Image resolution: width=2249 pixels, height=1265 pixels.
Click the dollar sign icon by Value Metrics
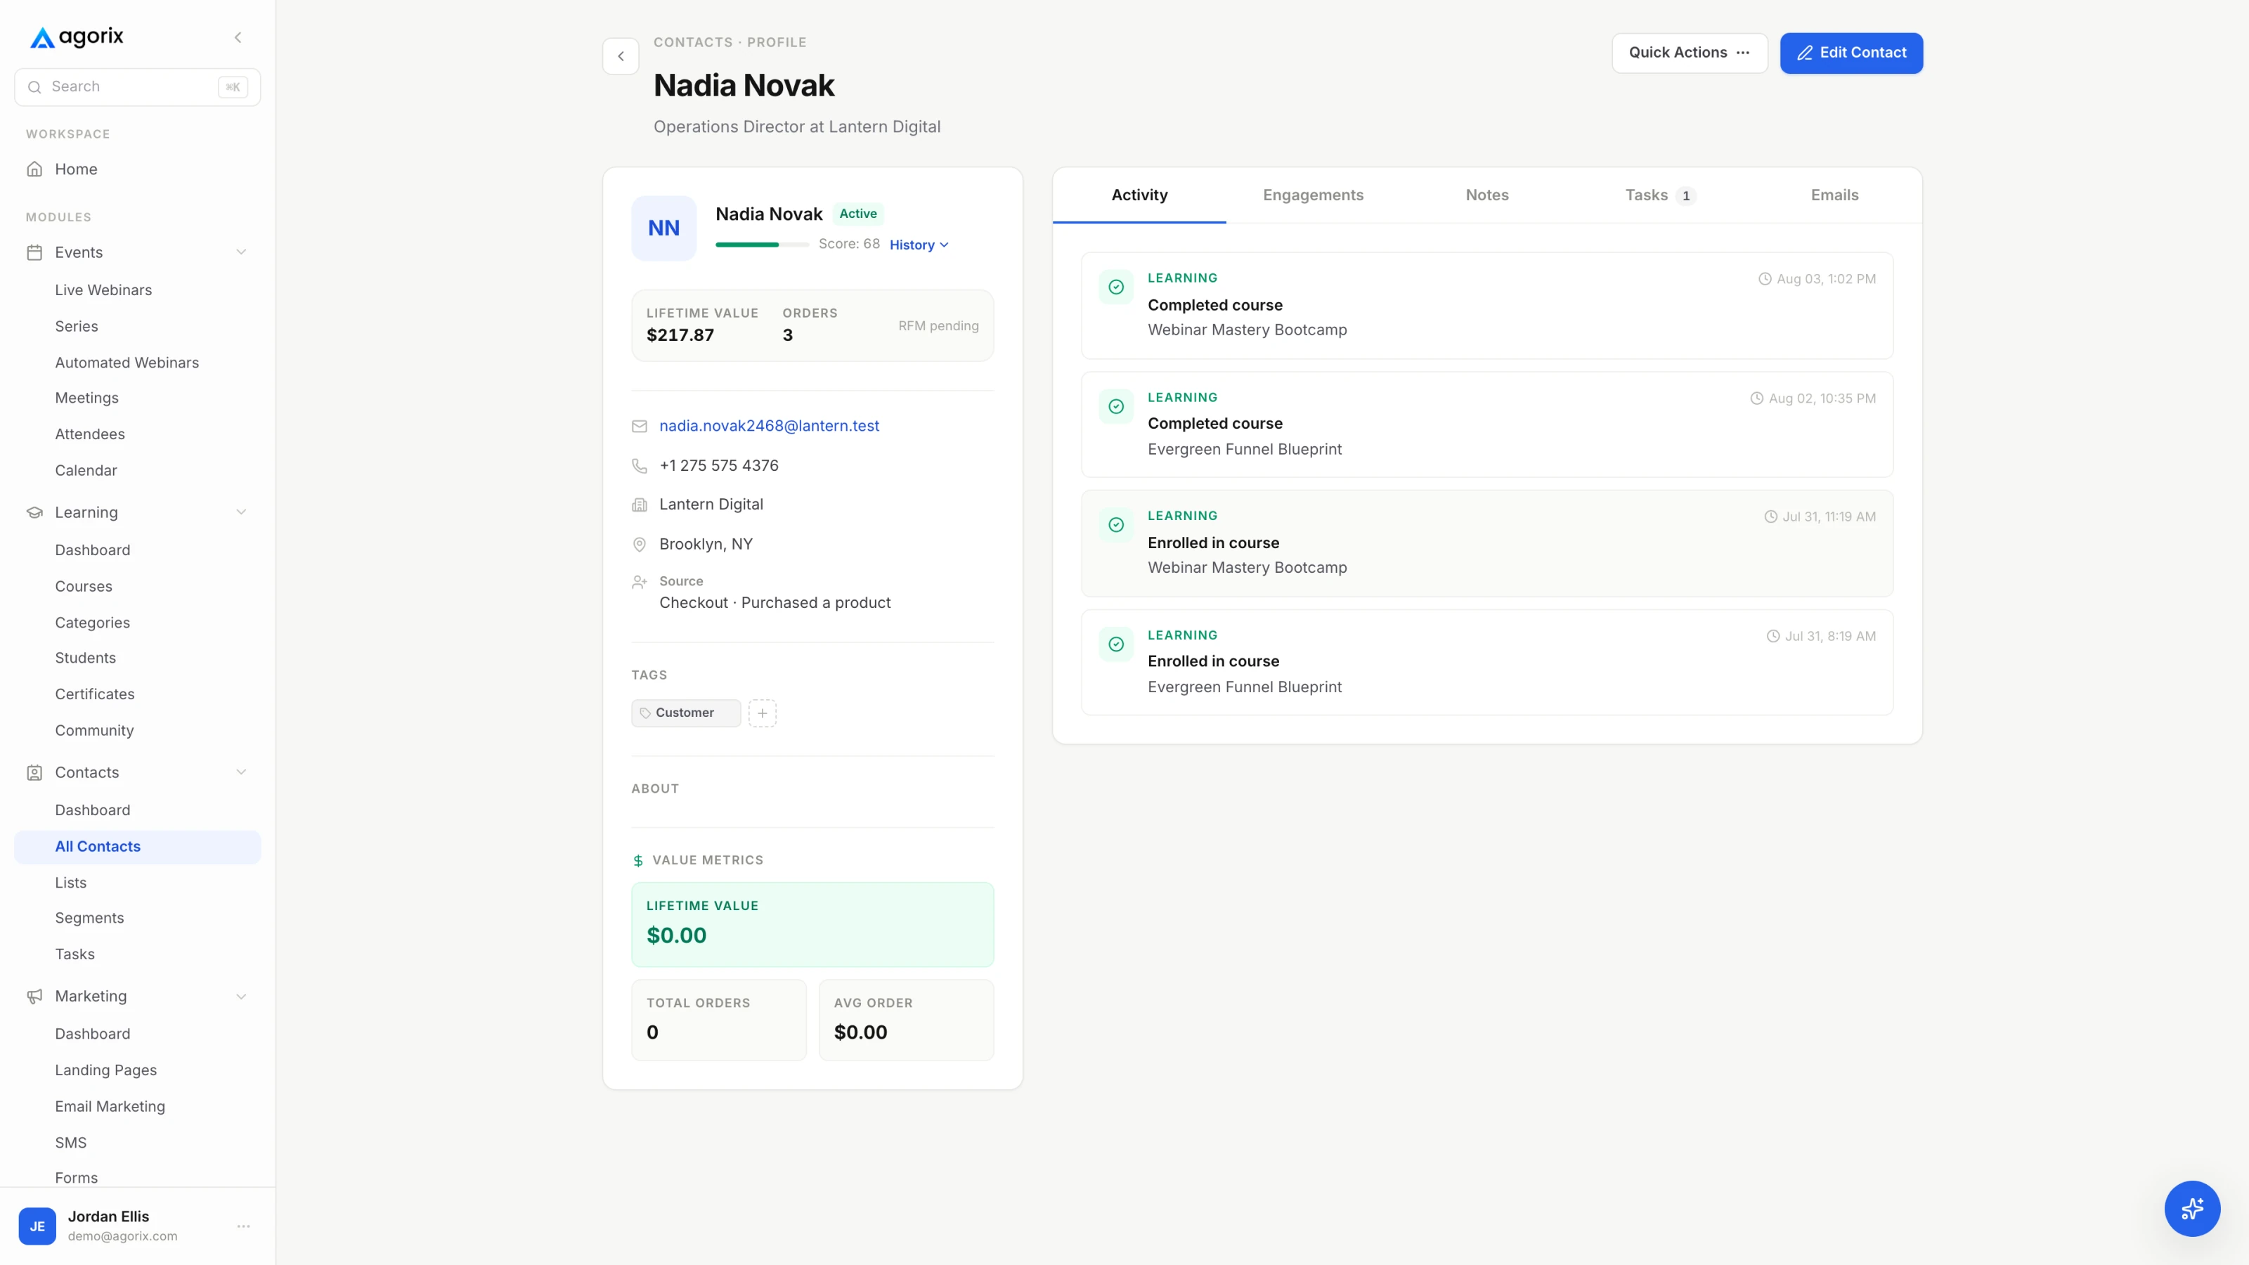(x=638, y=861)
